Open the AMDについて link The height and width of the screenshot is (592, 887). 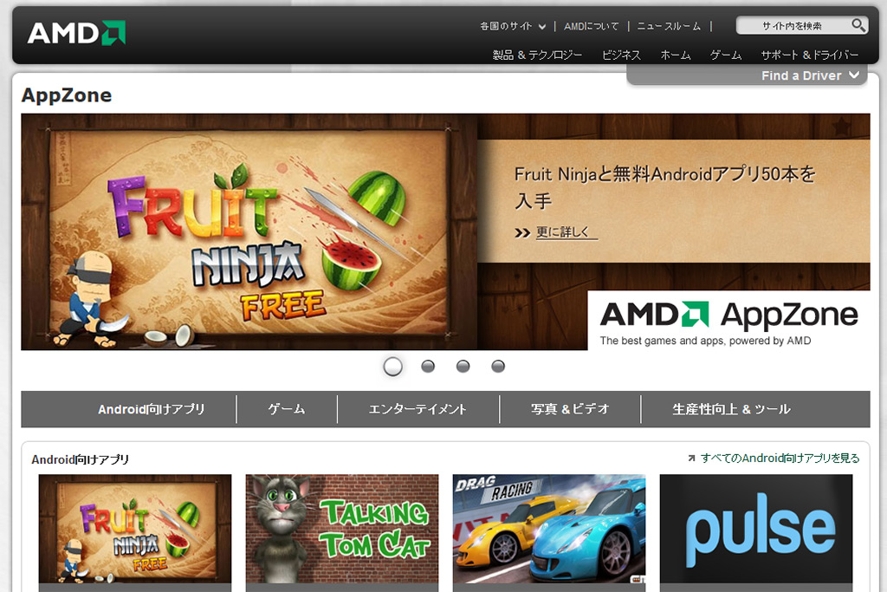(591, 26)
